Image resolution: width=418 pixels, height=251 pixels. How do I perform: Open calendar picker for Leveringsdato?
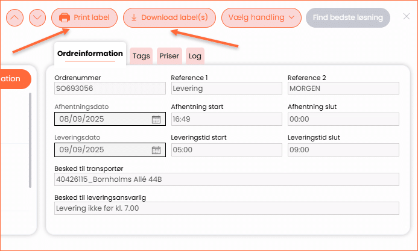(156, 150)
